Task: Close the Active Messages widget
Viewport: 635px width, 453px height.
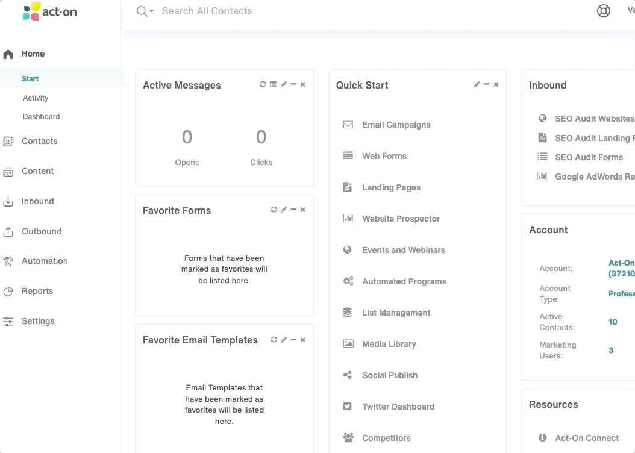Action: tap(303, 84)
